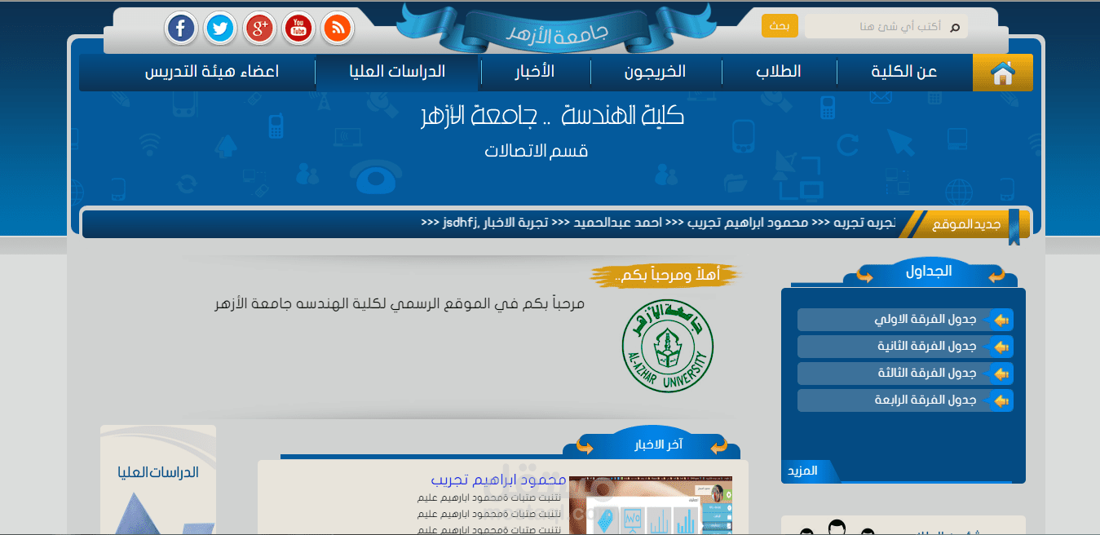Viewport: 1100px width, 535px height.
Task: Open the الطلاب menu
Action: pyautogui.click(x=779, y=72)
